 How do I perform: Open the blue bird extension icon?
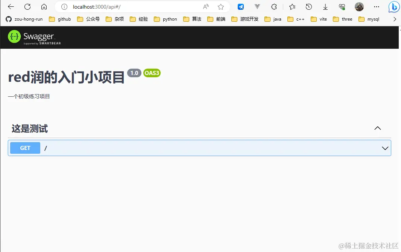(x=241, y=7)
